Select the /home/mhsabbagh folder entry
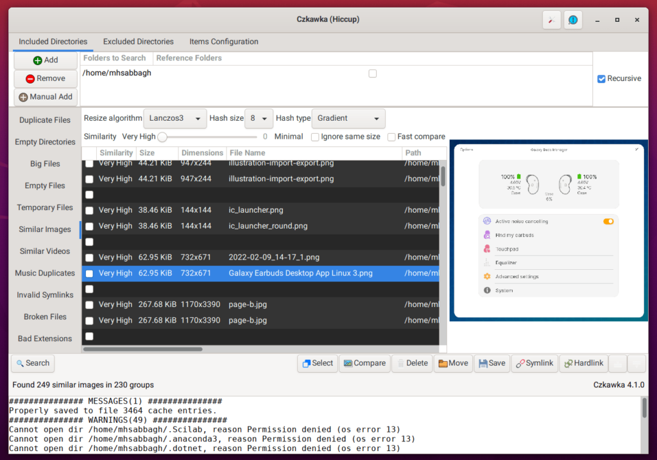This screenshot has height=460, width=657. 117,73
